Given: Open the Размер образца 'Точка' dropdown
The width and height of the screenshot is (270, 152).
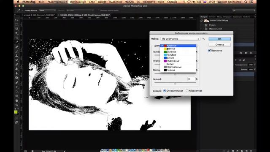Looking at the screenshot, I should pos(47,10).
